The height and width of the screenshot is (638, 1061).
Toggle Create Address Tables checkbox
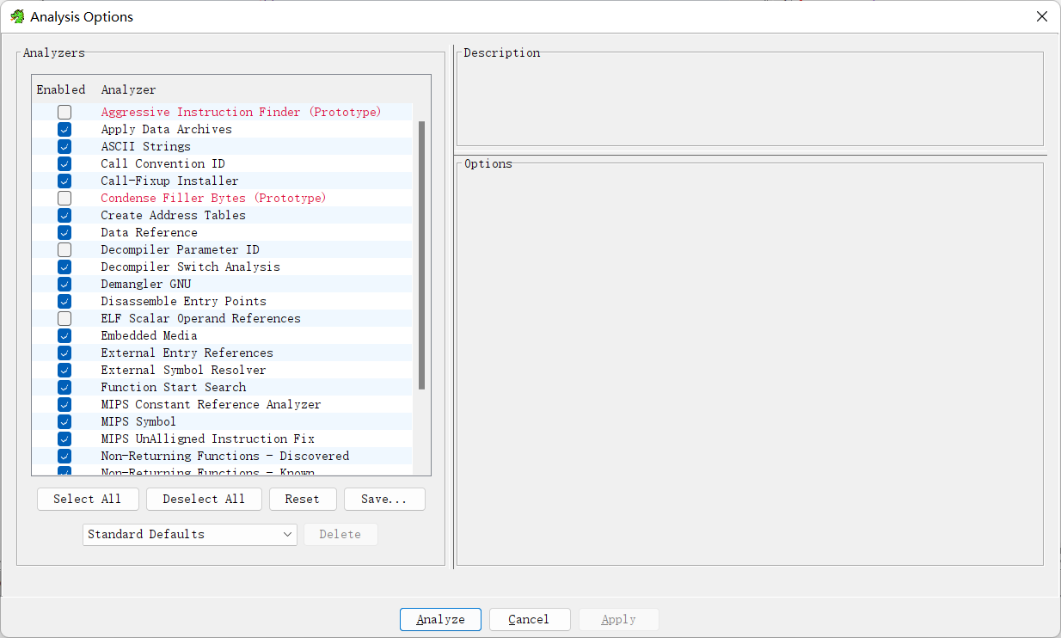coord(64,215)
